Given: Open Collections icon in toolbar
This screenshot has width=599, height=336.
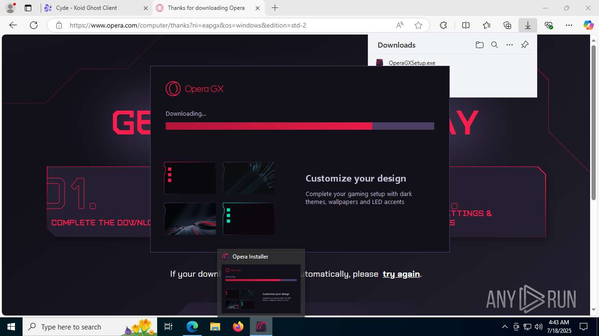Looking at the screenshot, I should pos(507,25).
